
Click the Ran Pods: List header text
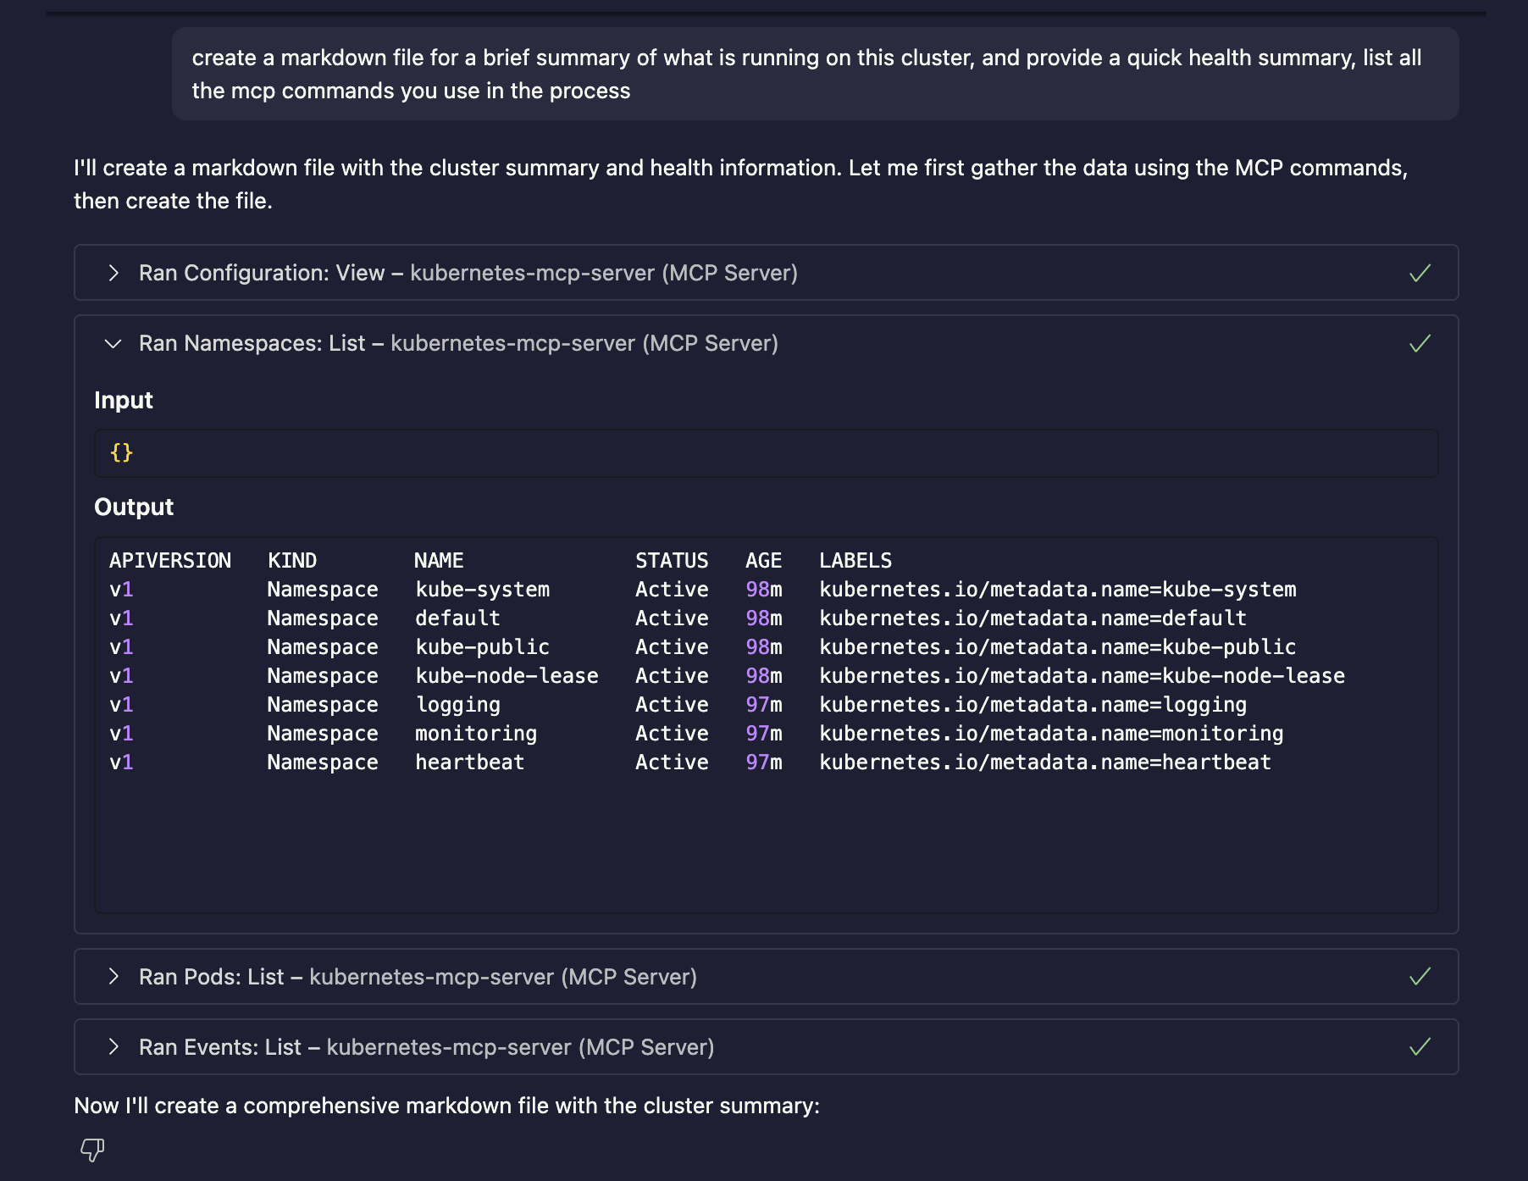[418, 977]
